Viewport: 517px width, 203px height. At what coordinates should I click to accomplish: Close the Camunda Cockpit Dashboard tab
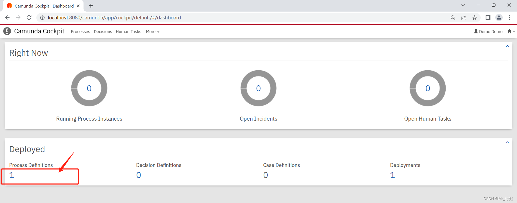coord(78,6)
